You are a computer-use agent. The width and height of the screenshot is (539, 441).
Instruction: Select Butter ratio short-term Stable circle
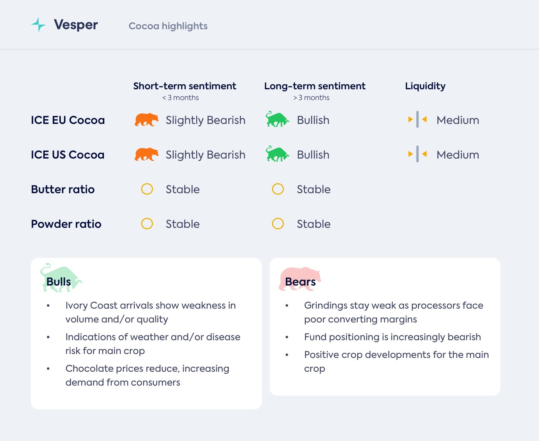[x=147, y=189]
